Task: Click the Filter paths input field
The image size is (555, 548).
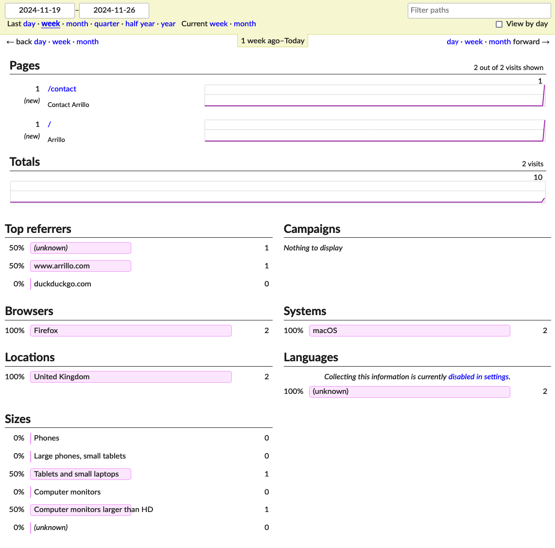Action: 479,10
